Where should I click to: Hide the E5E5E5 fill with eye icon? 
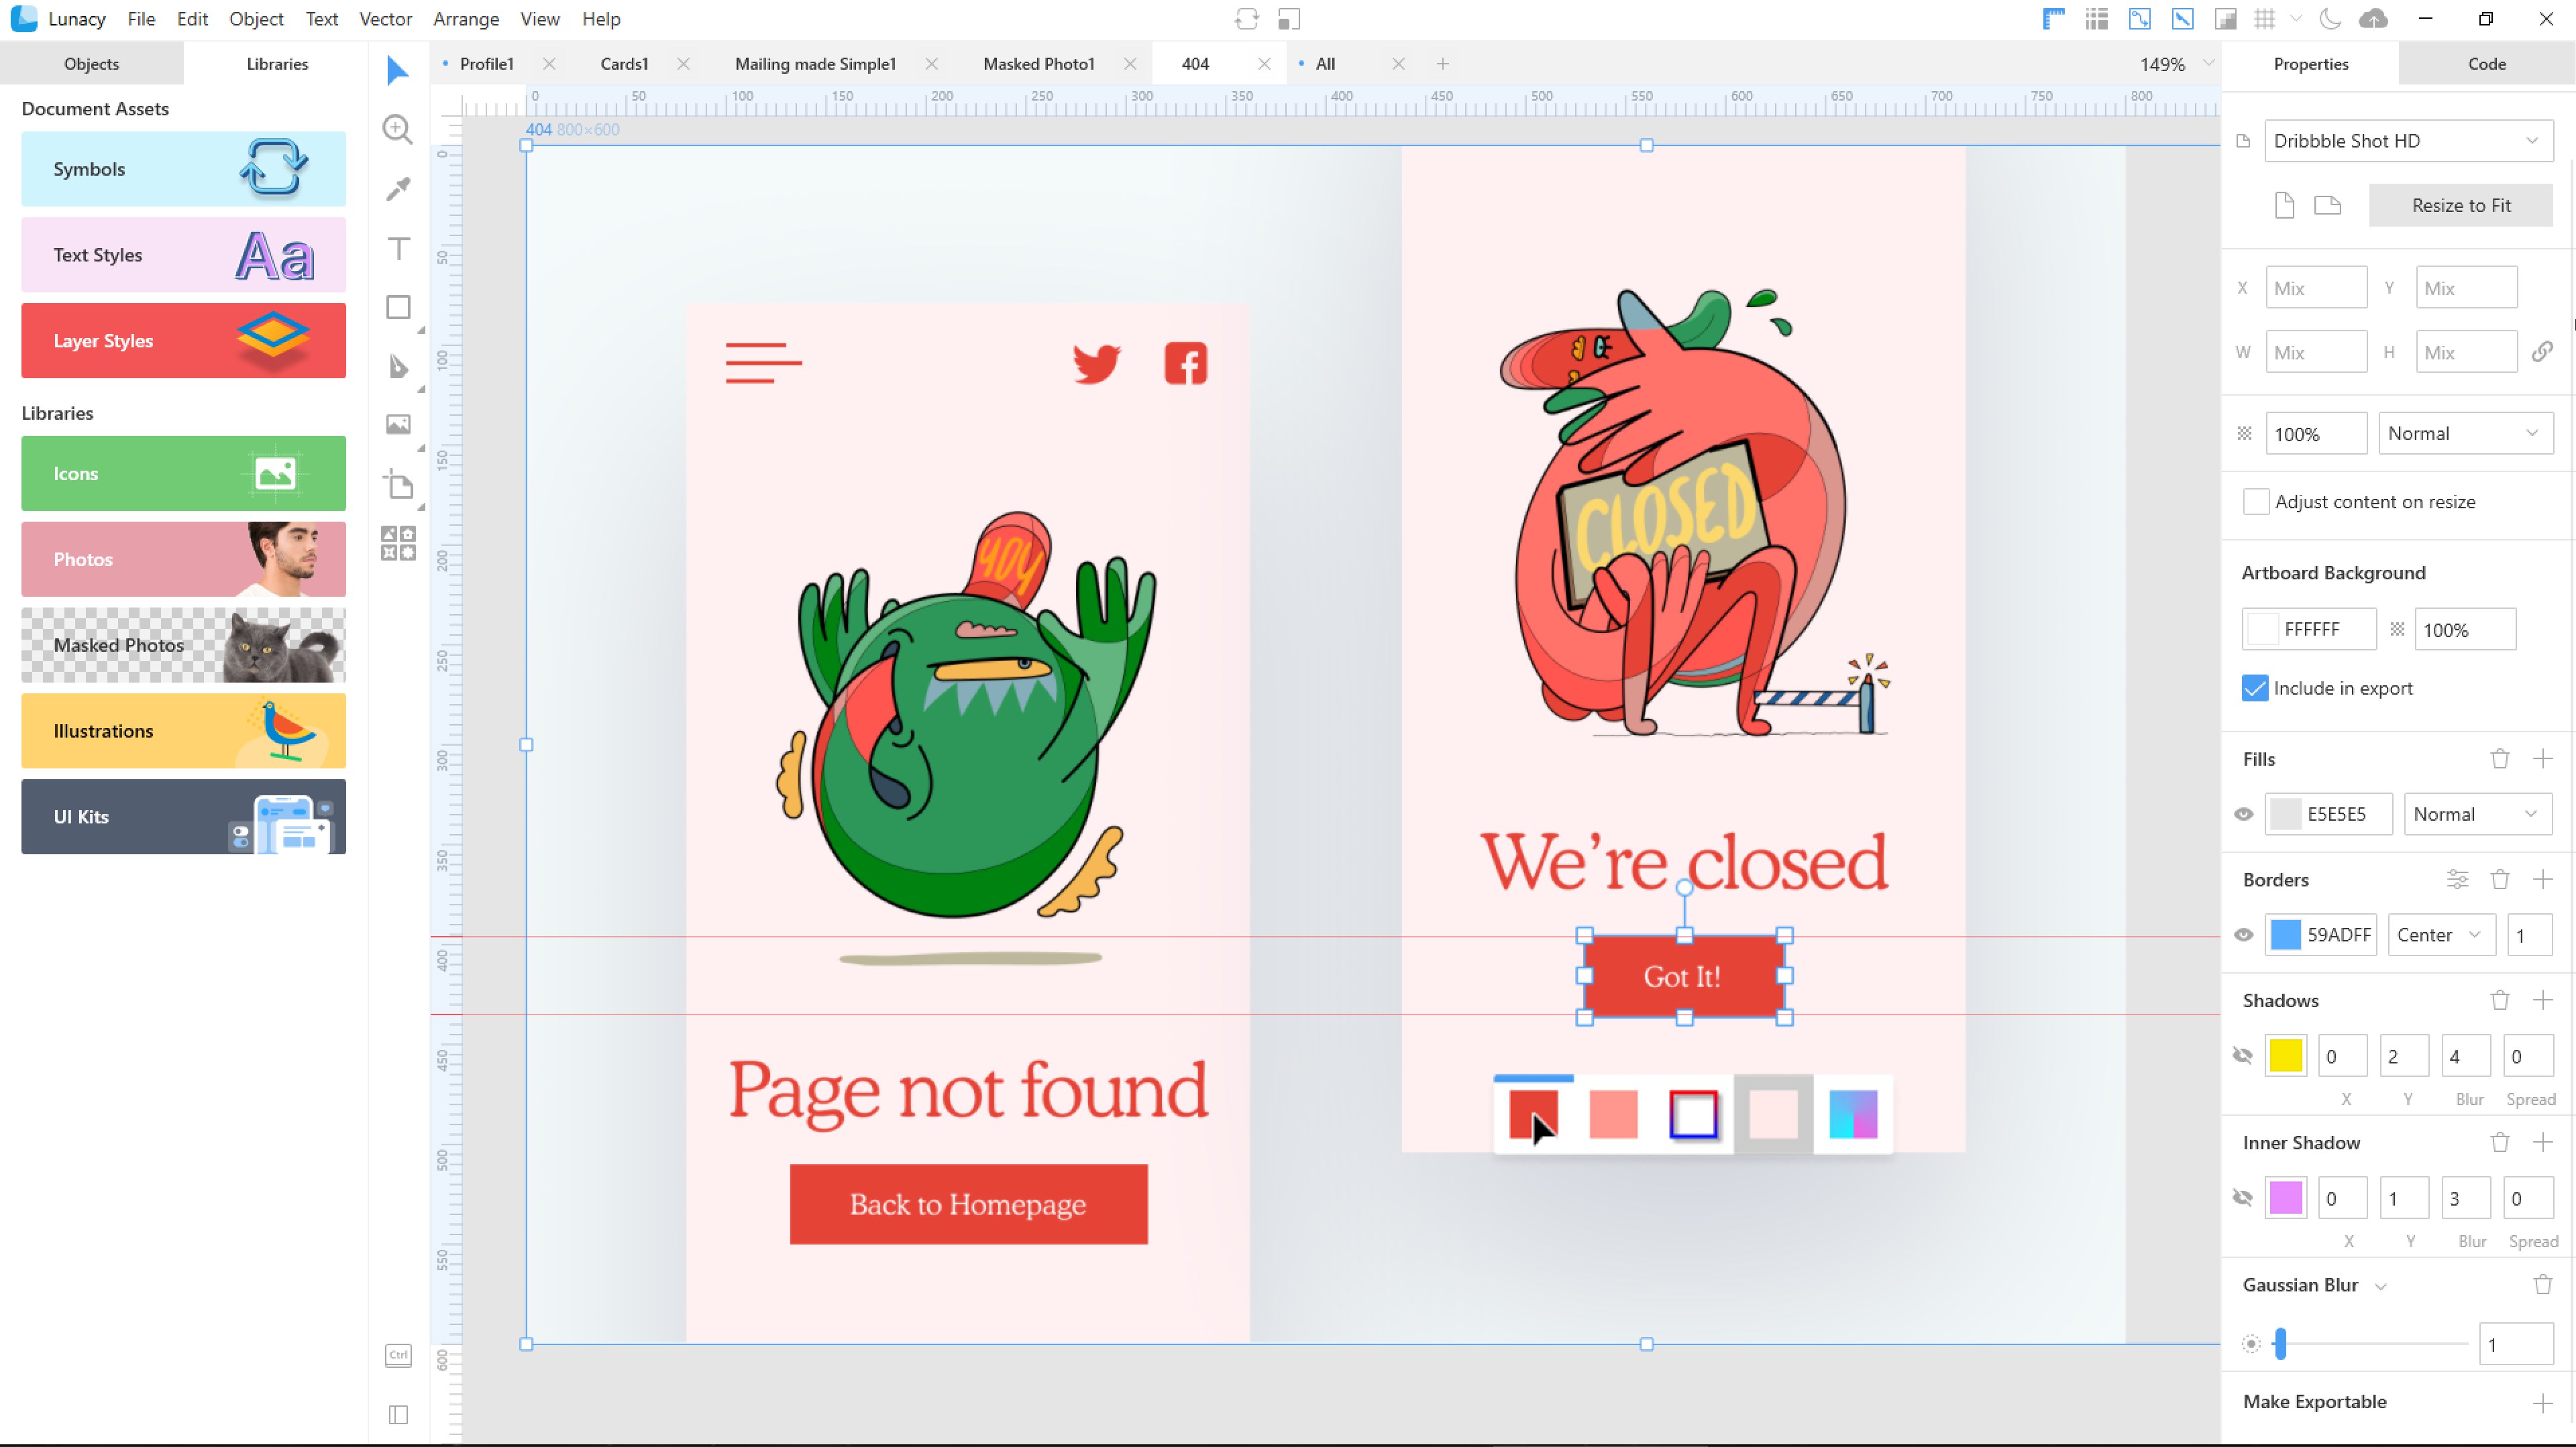point(2243,815)
